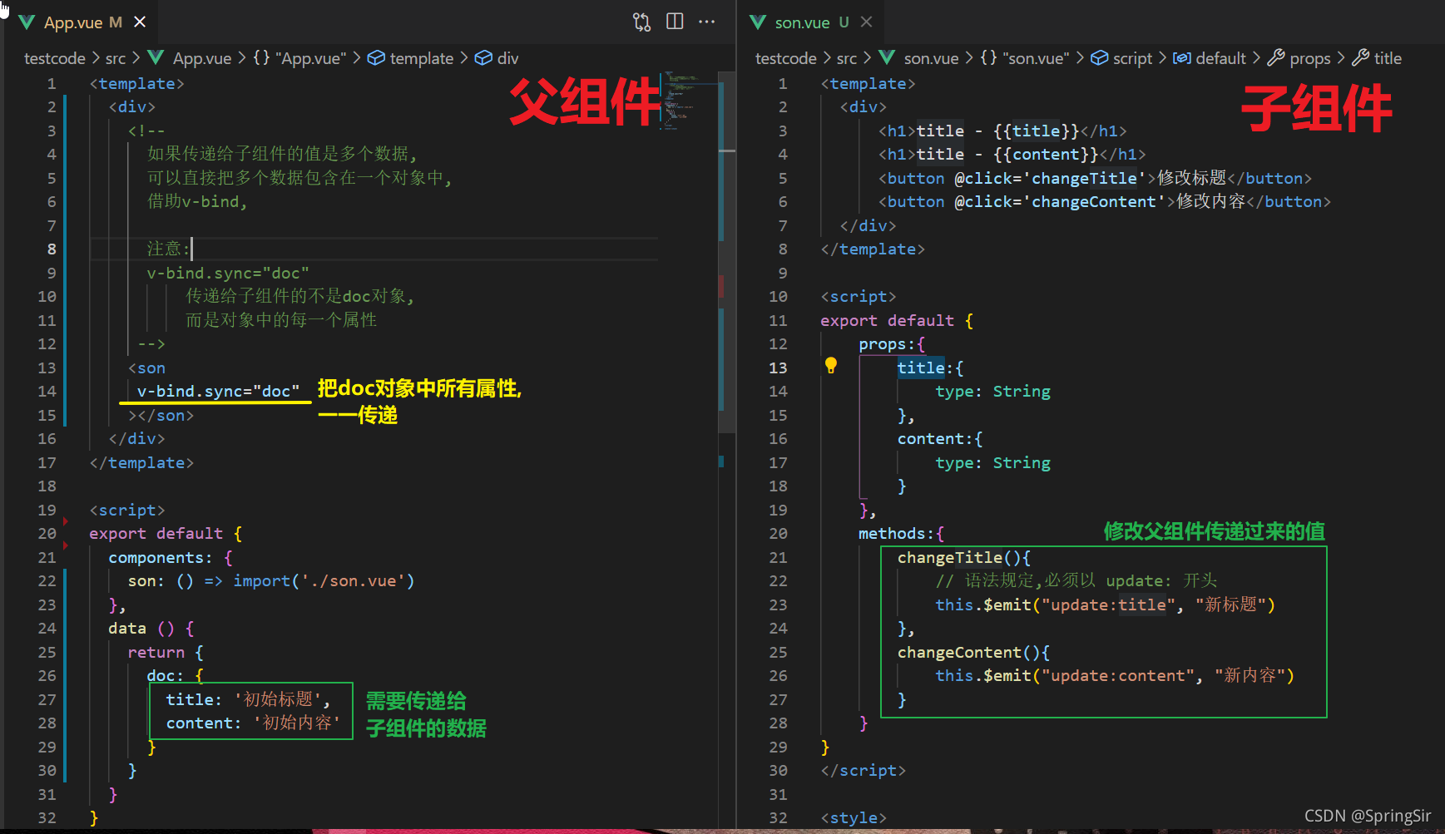Click methods:{ on line 20 of son.vue

tap(902, 533)
